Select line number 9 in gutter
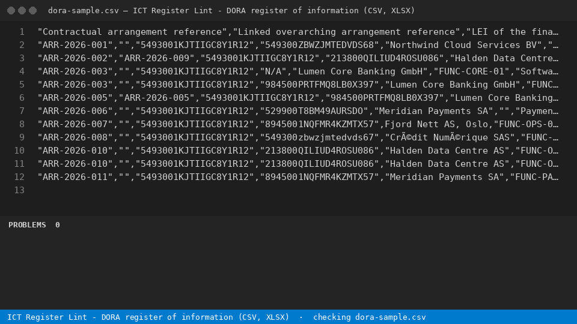 (x=22, y=138)
